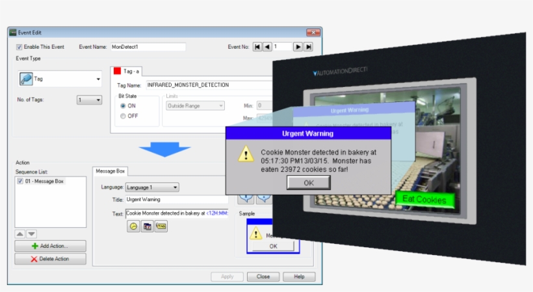Click the Apply button

(x=227, y=276)
